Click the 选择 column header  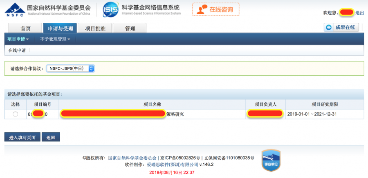pos(15,104)
